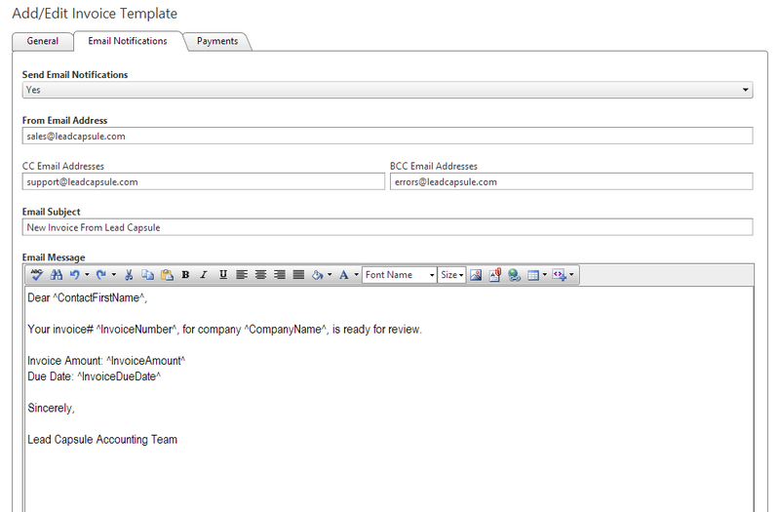Screen dimensions: 780x512
Task: Align text left
Action: pyautogui.click(x=242, y=275)
